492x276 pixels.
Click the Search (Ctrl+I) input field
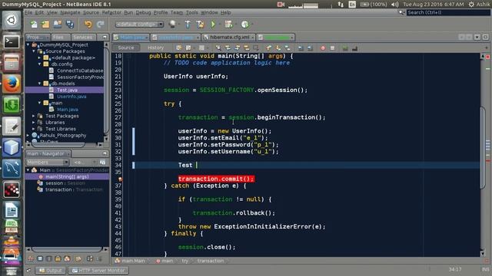[448, 12]
